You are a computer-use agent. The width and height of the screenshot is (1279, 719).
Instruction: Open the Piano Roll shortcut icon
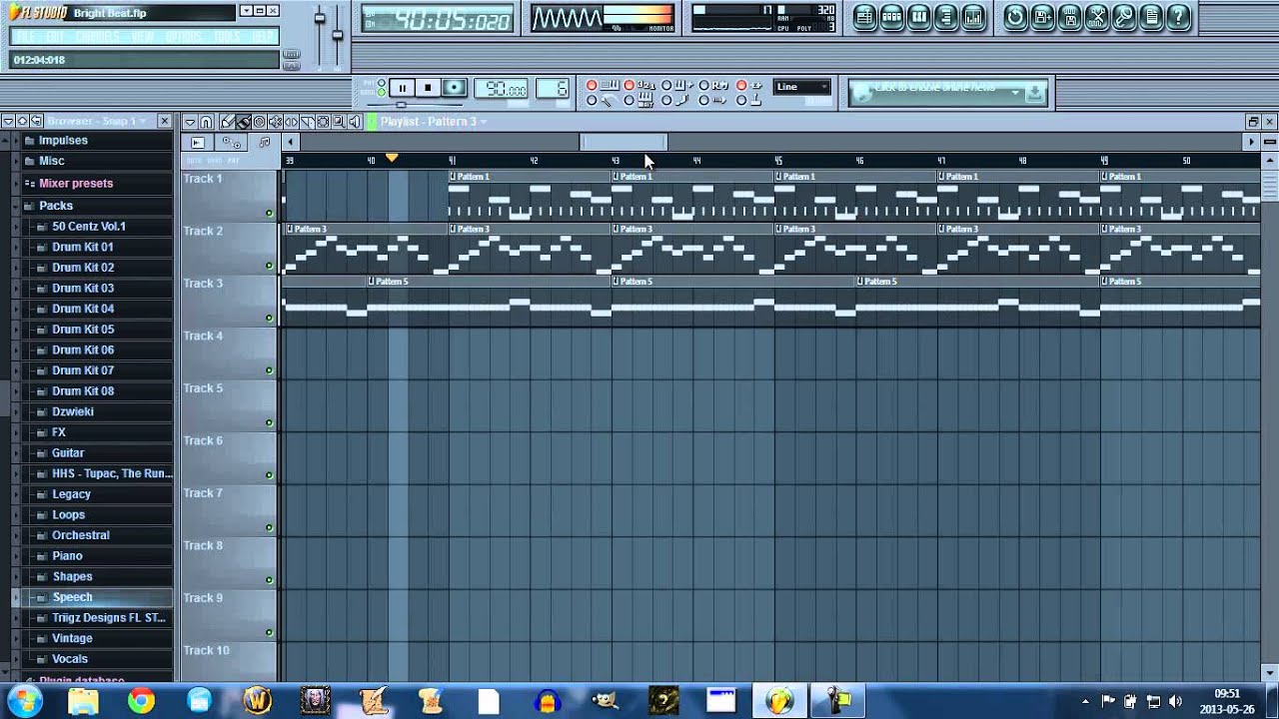click(919, 16)
